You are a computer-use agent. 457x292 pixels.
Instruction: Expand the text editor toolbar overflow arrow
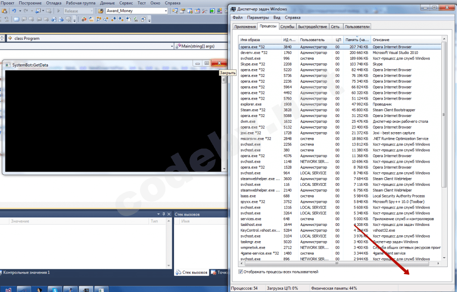click(x=75, y=20)
